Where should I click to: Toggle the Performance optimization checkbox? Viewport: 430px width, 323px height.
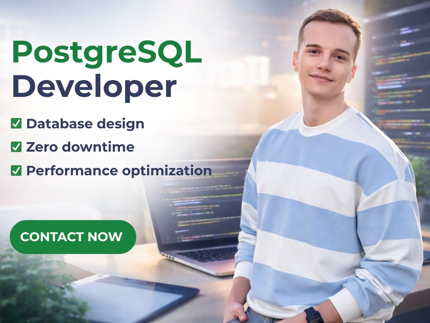pyautogui.click(x=16, y=170)
